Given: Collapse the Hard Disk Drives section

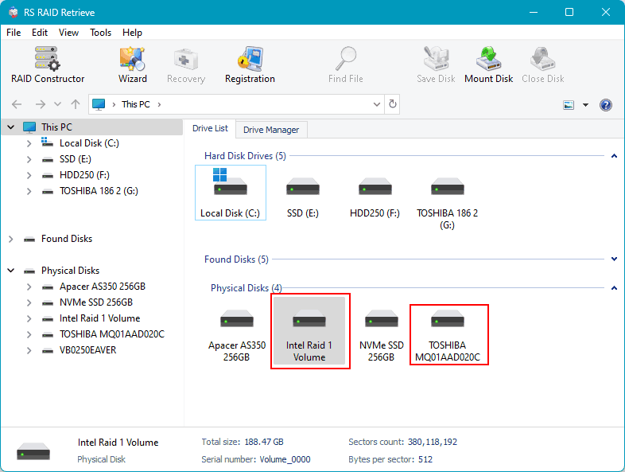Looking at the screenshot, I should pyautogui.click(x=614, y=156).
